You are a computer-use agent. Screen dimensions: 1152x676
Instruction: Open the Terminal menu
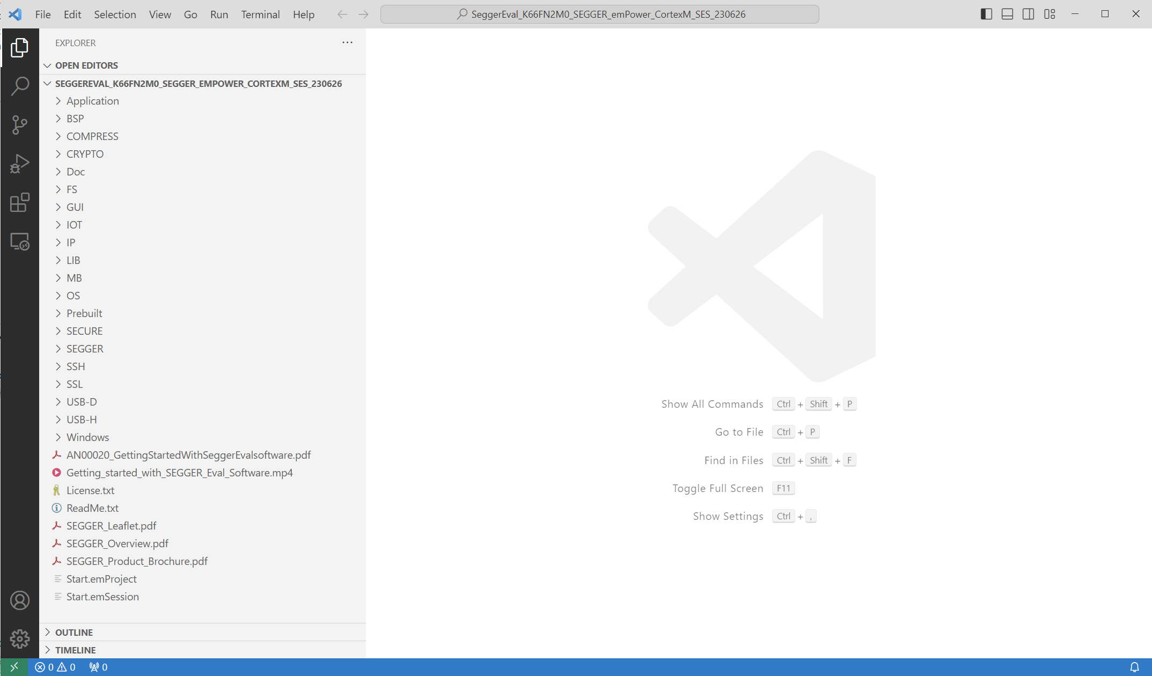pos(260,14)
